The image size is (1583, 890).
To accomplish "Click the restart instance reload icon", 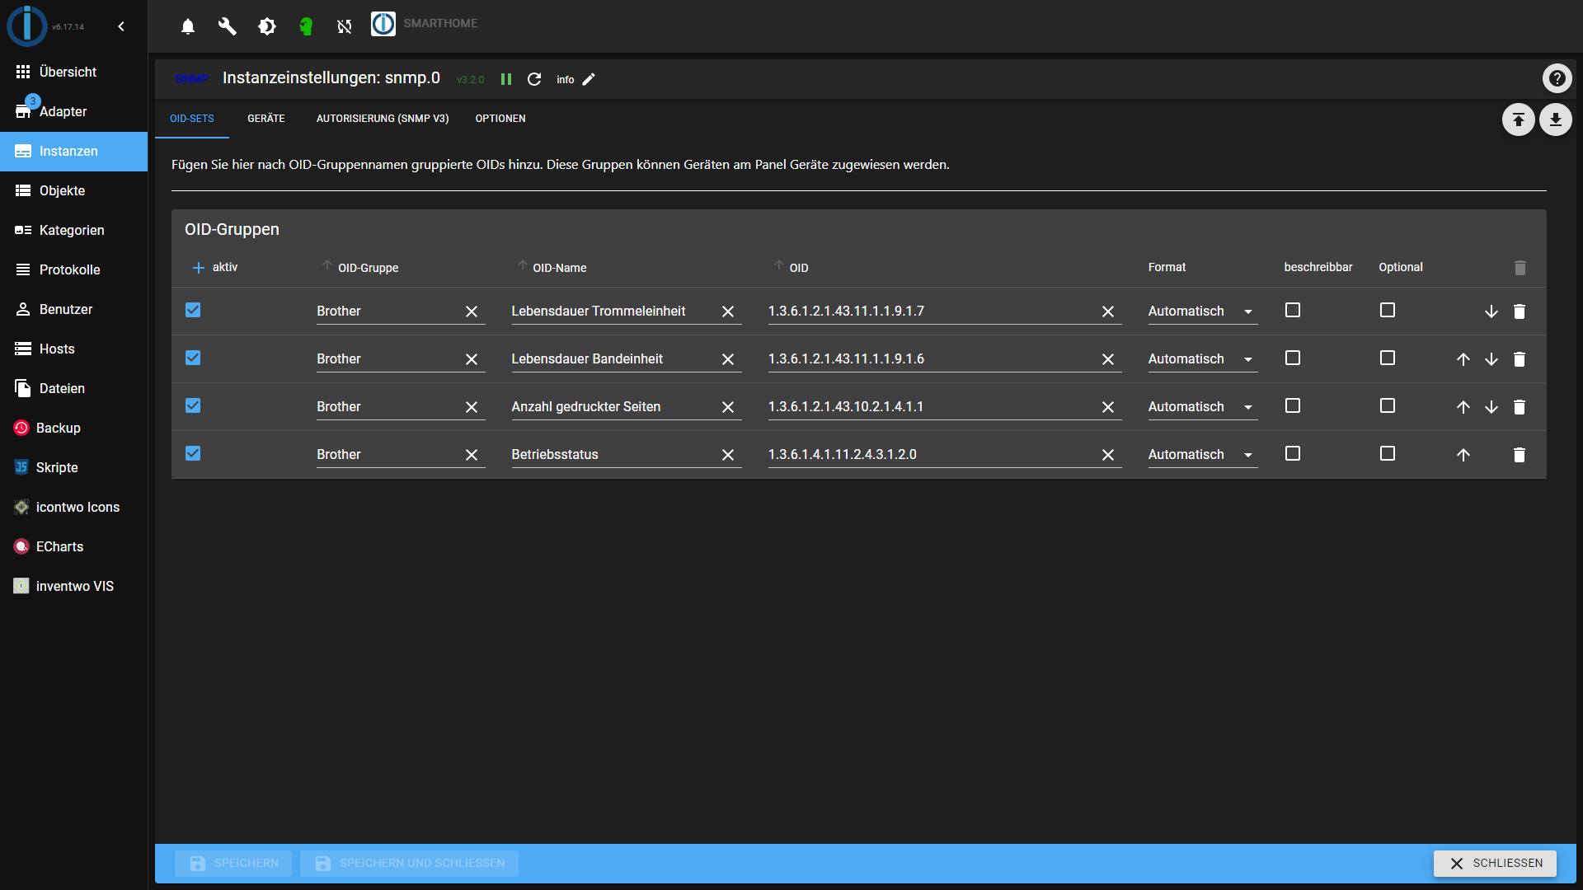I will [534, 79].
